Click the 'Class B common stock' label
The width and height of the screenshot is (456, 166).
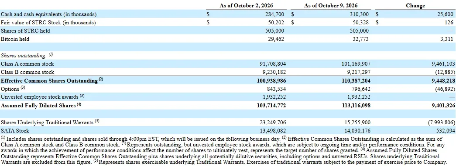(x=27, y=72)
